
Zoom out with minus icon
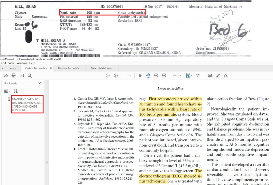click(x=156, y=75)
